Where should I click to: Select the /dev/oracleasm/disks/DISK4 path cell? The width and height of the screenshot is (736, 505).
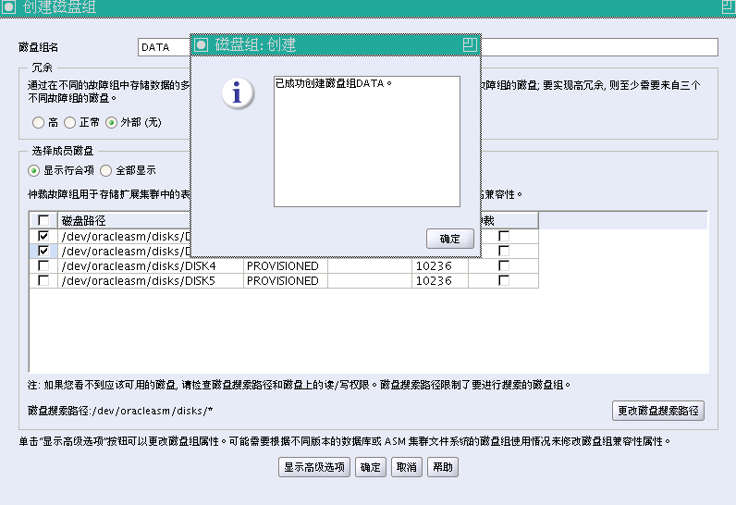(x=150, y=266)
